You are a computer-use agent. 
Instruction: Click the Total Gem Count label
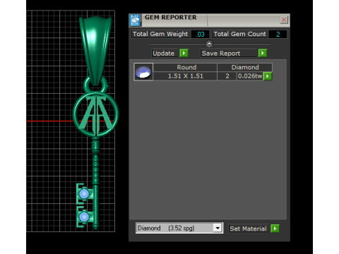tap(239, 34)
